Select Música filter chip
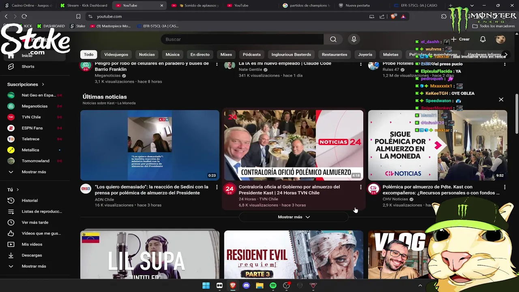 tap(172, 54)
